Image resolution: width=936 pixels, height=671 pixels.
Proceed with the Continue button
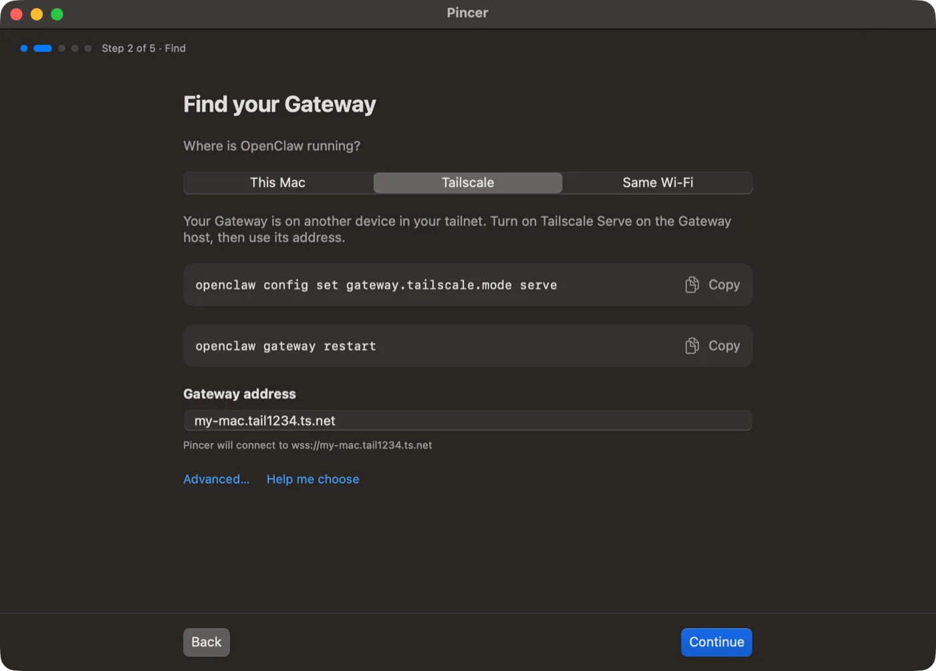717,642
